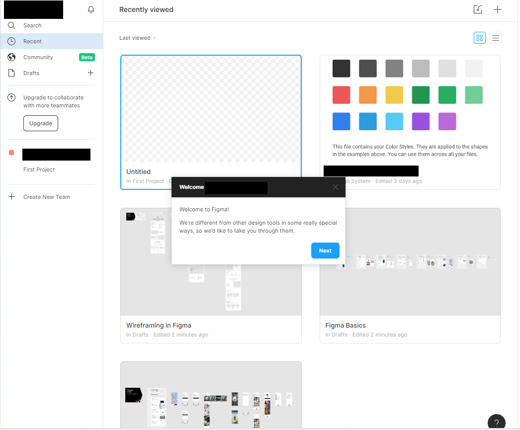Screen dimensions: 520x430
Task: Click 'Upgrade to collaborate with more teammates' text
Action: [53, 101]
